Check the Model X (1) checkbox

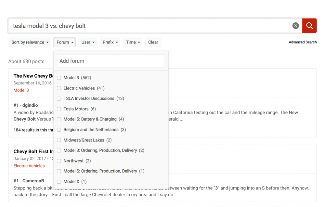pos(59,182)
